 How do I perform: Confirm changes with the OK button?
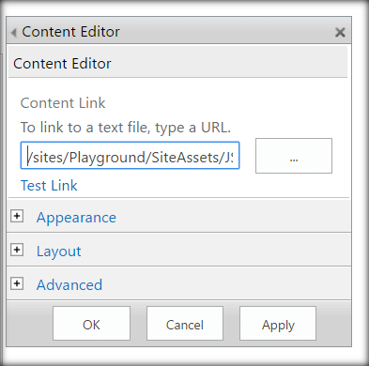[x=91, y=323]
